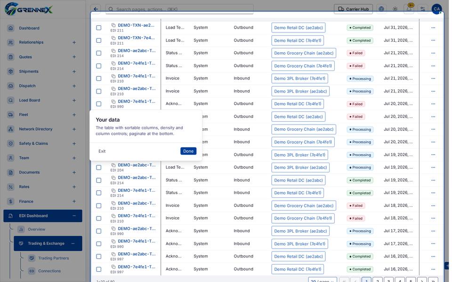Select checkbox for DEMO-TXN-7e4... row
The image size is (452, 282).
click(98, 40)
